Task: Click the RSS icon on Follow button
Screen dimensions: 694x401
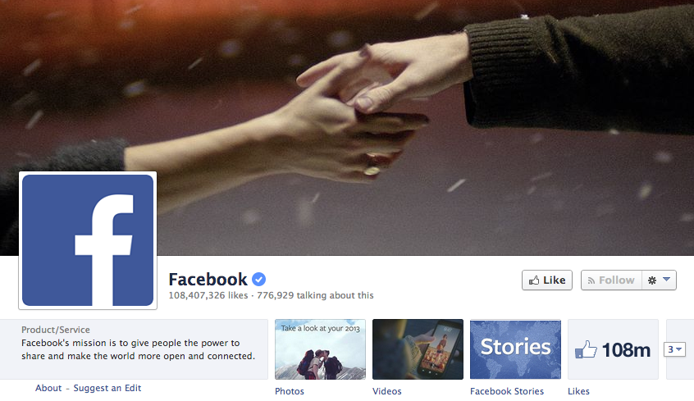Action: 591,280
